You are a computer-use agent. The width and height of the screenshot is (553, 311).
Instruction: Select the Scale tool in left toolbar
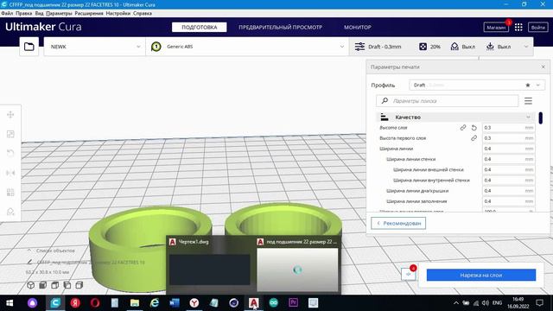(x=10, y=134)
